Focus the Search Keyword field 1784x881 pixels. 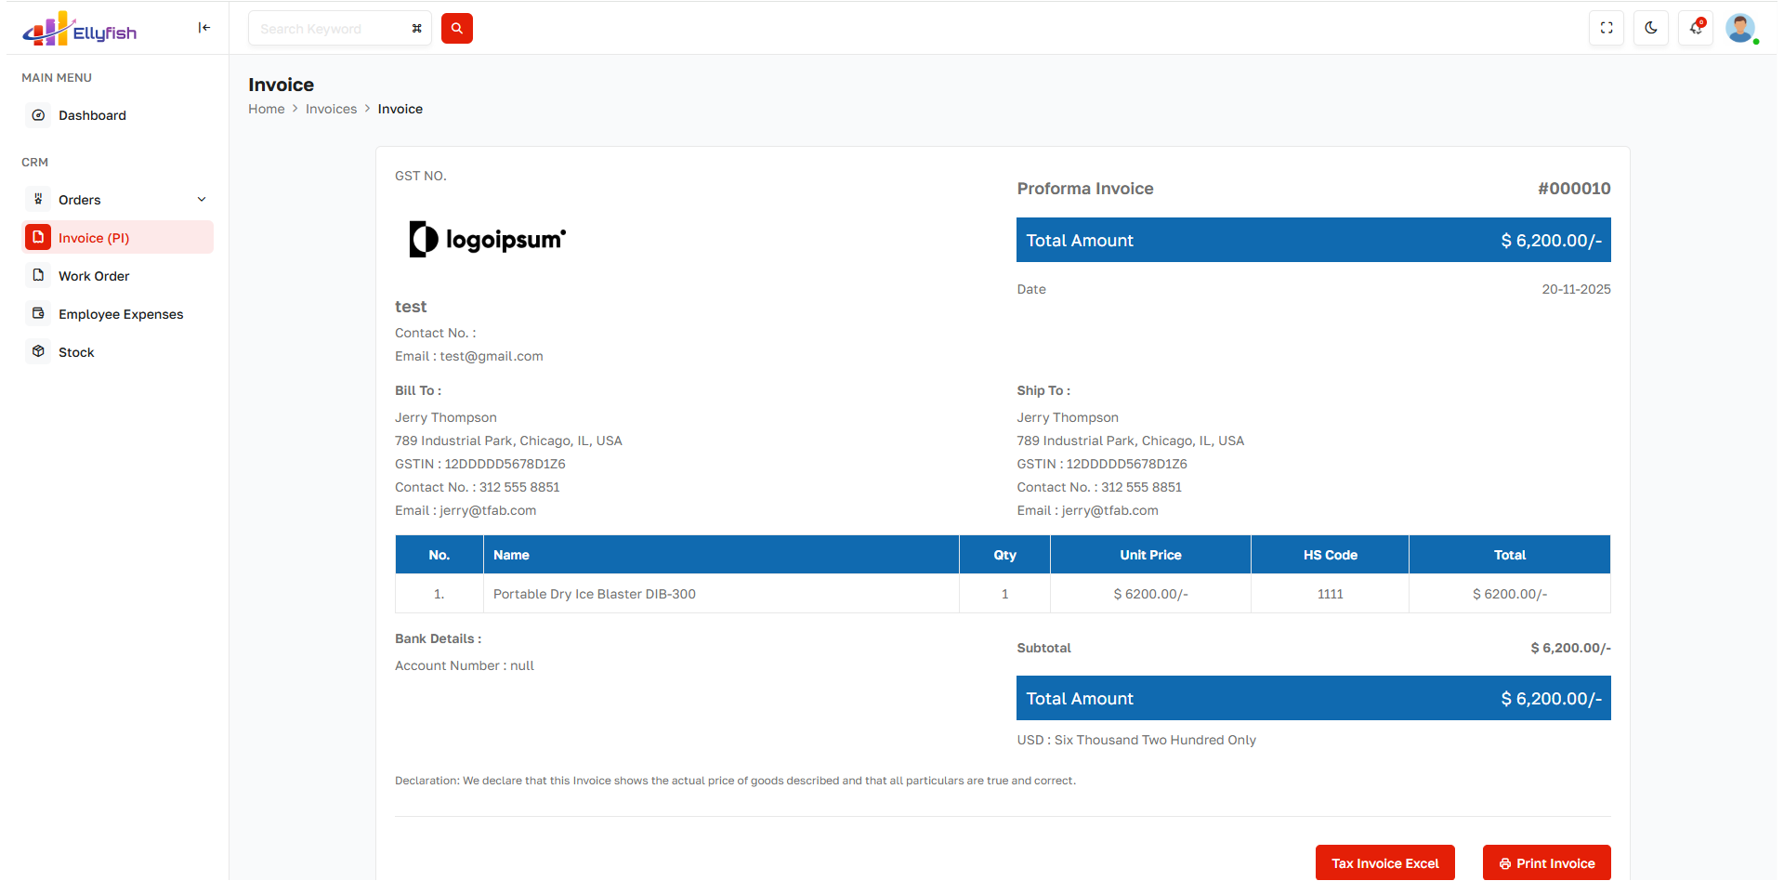(330, 29)
